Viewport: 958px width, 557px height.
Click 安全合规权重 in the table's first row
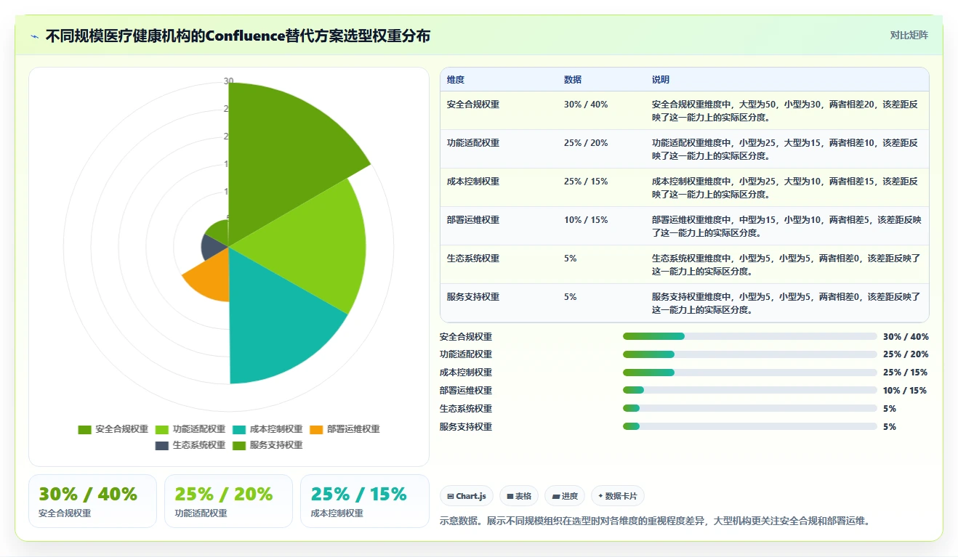coord(473,105)
